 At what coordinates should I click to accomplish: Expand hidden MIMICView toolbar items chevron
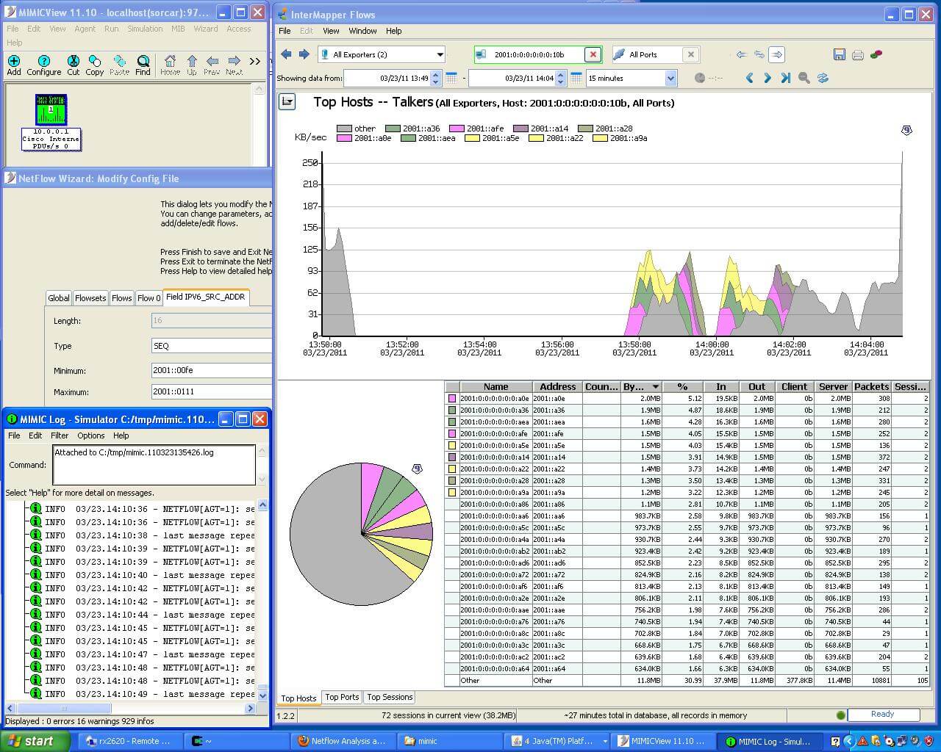pyautogui.click(x=255, y=62)
